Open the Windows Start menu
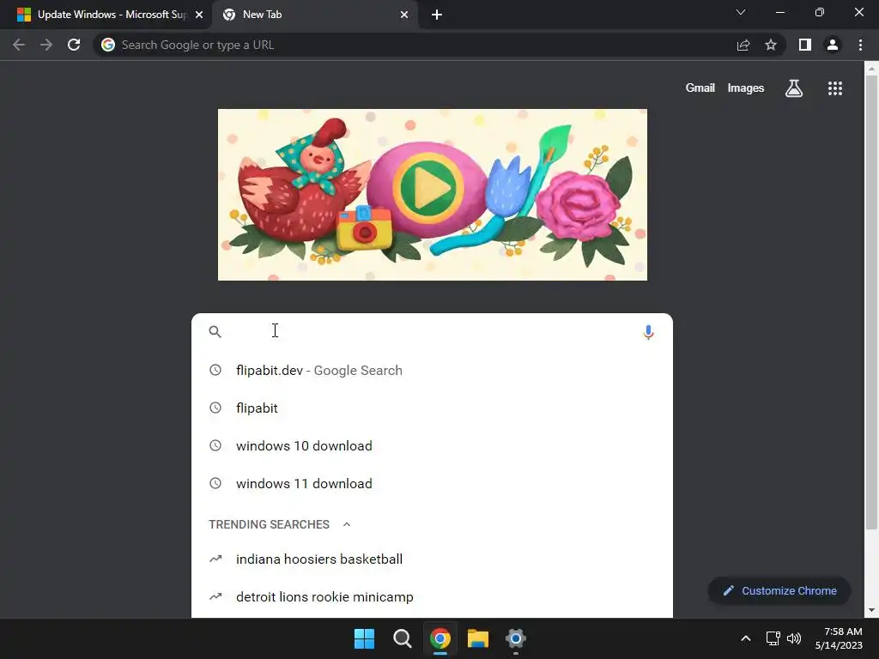The image size is (879, 659). (364, 638)
